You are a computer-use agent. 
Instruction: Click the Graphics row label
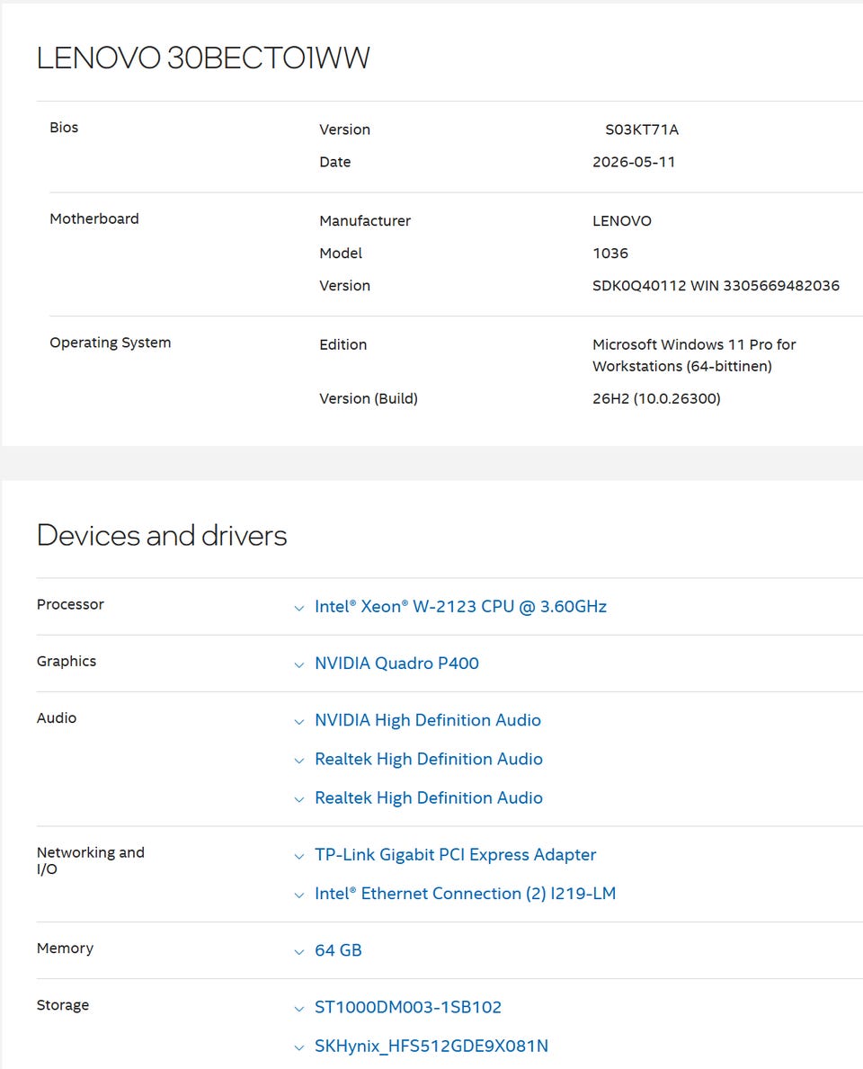pos(67,662)
